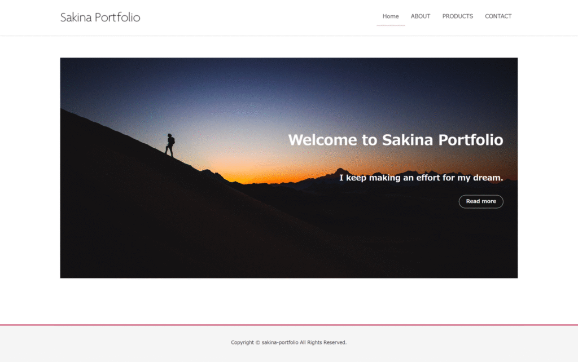The height and width of the screenshot is (362, 578).
Task: Open the PRODUCTS navigation link
Action: pos(457,16)
